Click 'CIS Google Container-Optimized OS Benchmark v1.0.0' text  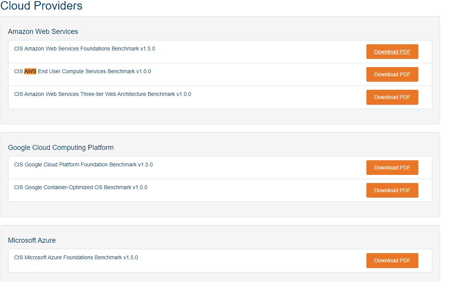click(81, 187)
